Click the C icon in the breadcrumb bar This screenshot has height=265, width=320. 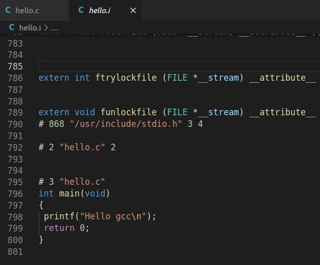[12, 27]
